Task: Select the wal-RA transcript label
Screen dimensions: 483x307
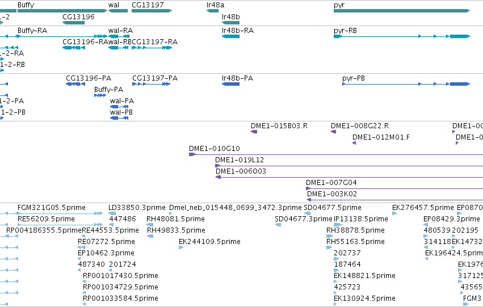Action: click(120, 31)
